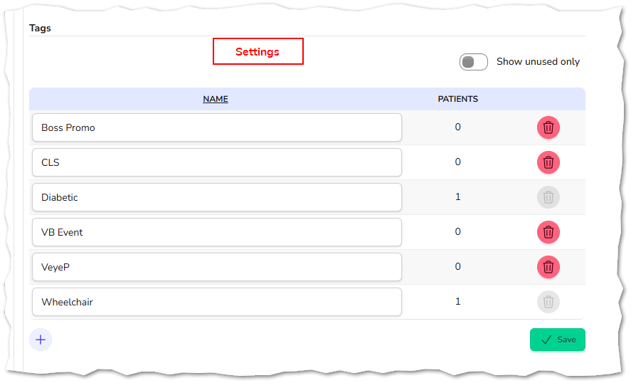
Task: Edit the VB Event name field
Action: pos(217,232)
